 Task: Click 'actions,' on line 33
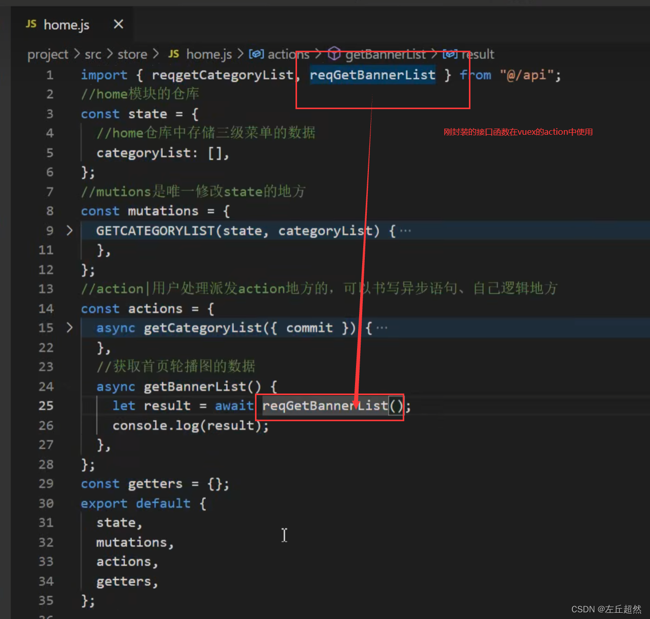point(127,562)
